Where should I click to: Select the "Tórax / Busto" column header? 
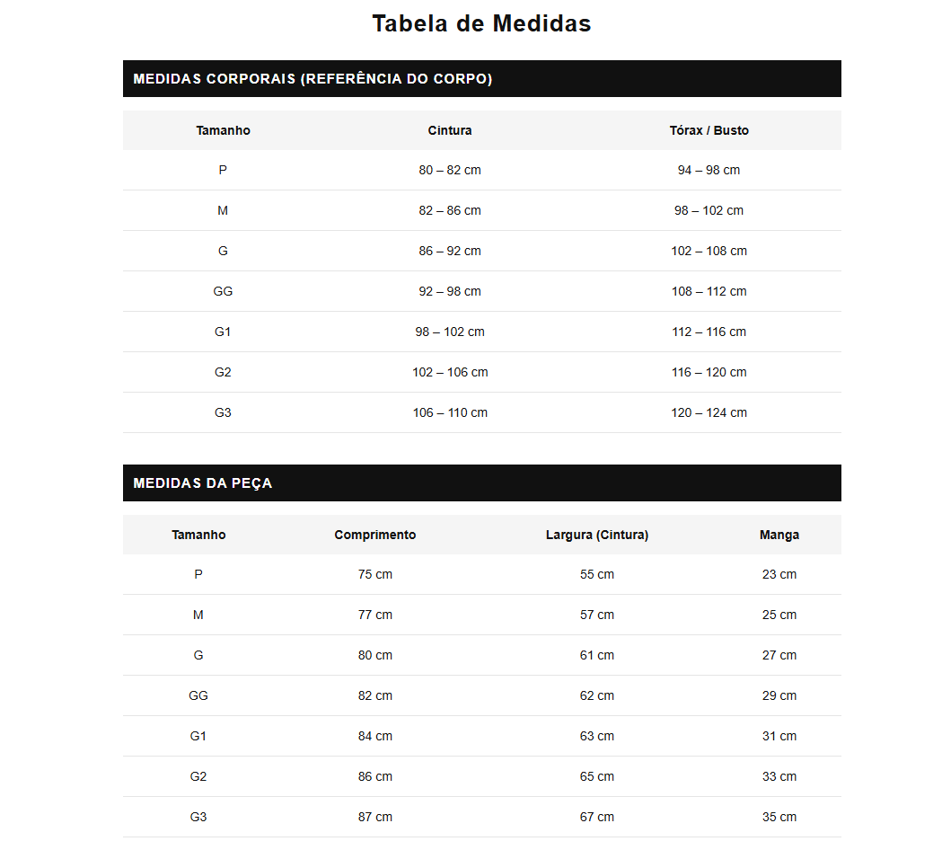point(709,130)
